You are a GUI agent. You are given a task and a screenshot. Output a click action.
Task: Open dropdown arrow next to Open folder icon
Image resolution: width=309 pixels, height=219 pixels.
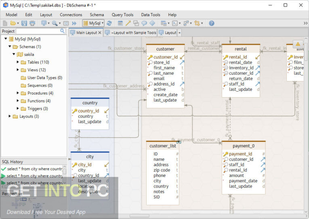click(18, 23)
